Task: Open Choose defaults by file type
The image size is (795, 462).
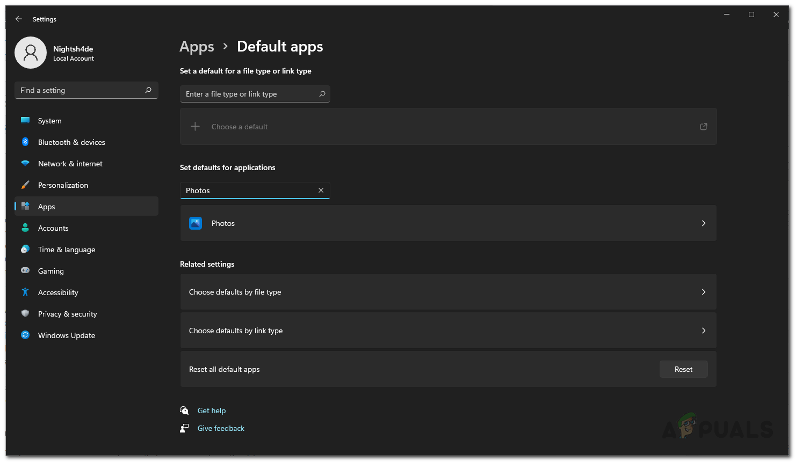Action: pos(448,292)
